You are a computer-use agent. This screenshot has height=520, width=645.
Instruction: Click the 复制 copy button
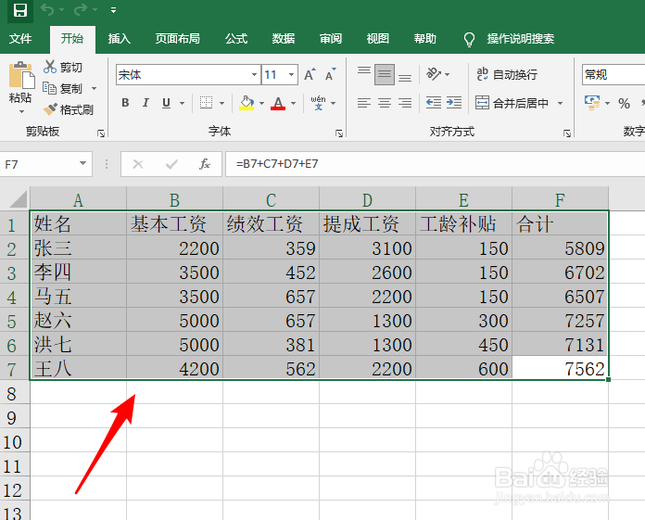pyautogui.click(x=63, y=88)
